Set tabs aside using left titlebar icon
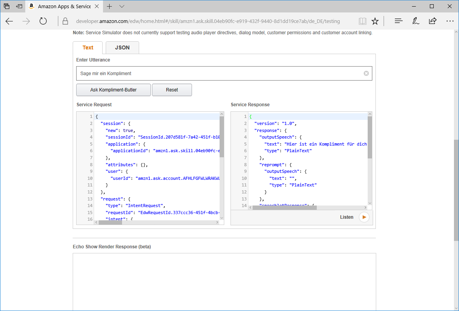 (19, 7)
